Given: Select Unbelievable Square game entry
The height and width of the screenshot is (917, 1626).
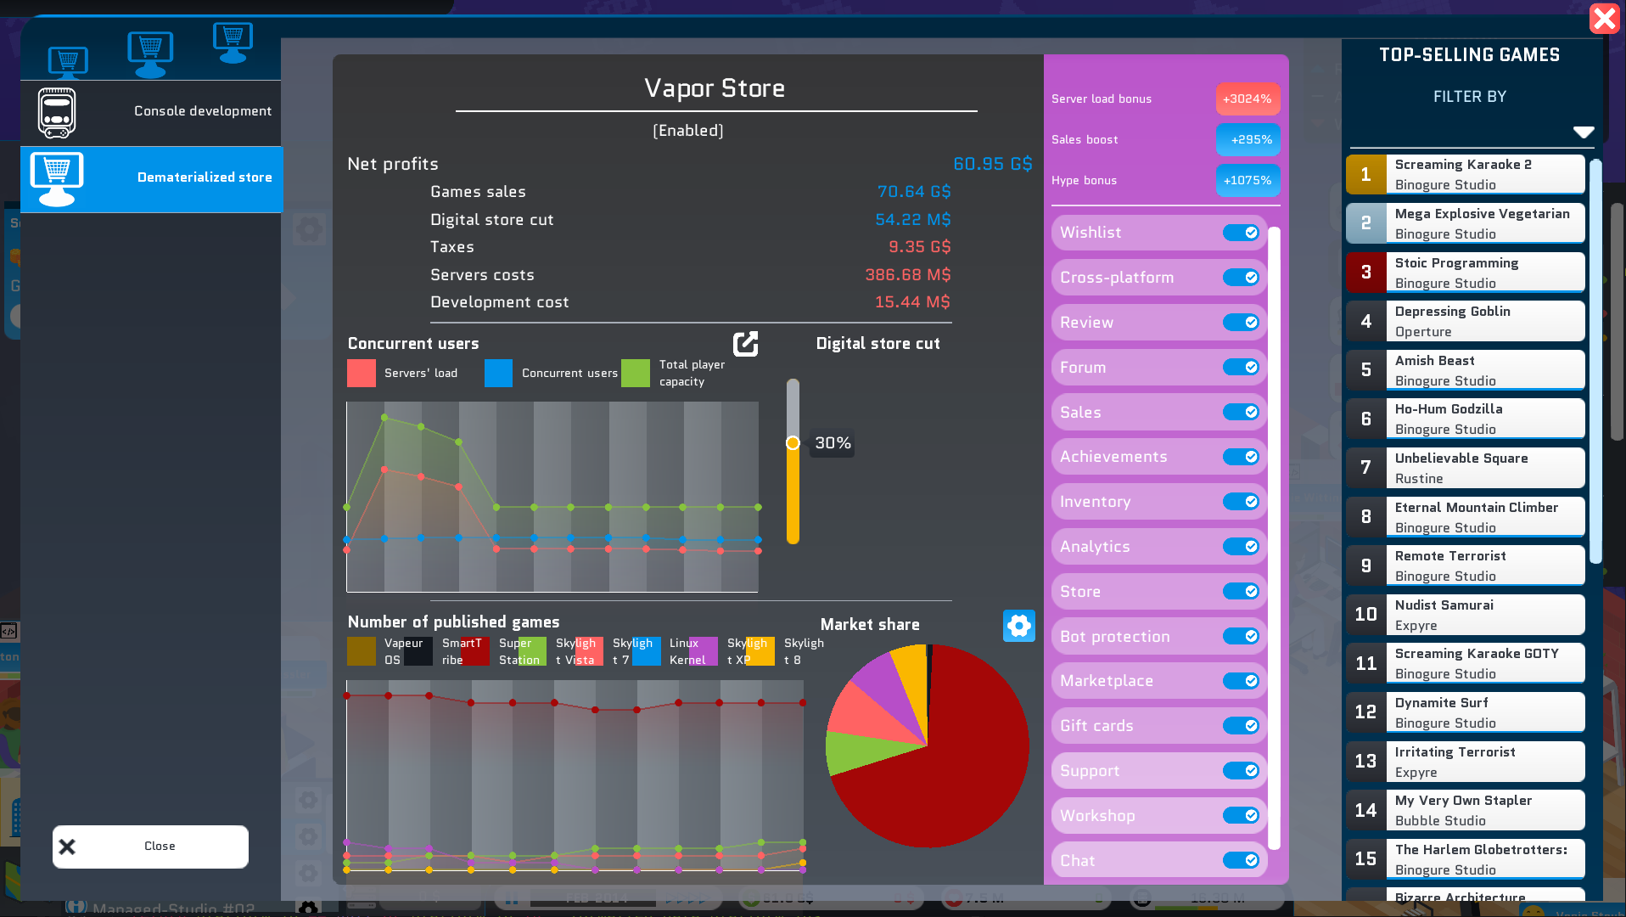Looking at the screenshot, I should (1466, 468).
